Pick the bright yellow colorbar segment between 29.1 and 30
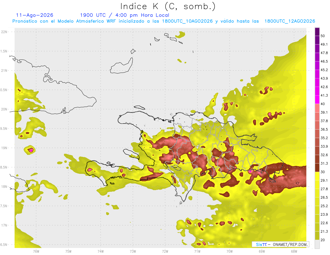Screen dimensions: 330x255 tap(317, 176)
